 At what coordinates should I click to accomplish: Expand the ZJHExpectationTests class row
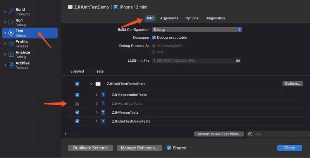(x=96, y=95)
